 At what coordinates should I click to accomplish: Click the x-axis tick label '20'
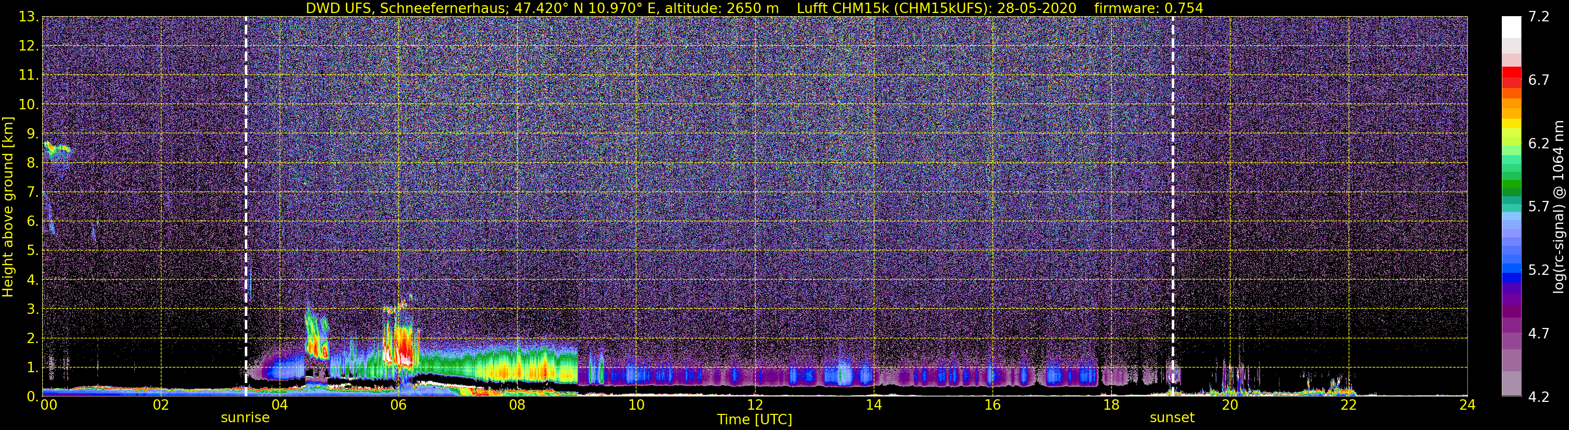click(x=1230, y=405)
